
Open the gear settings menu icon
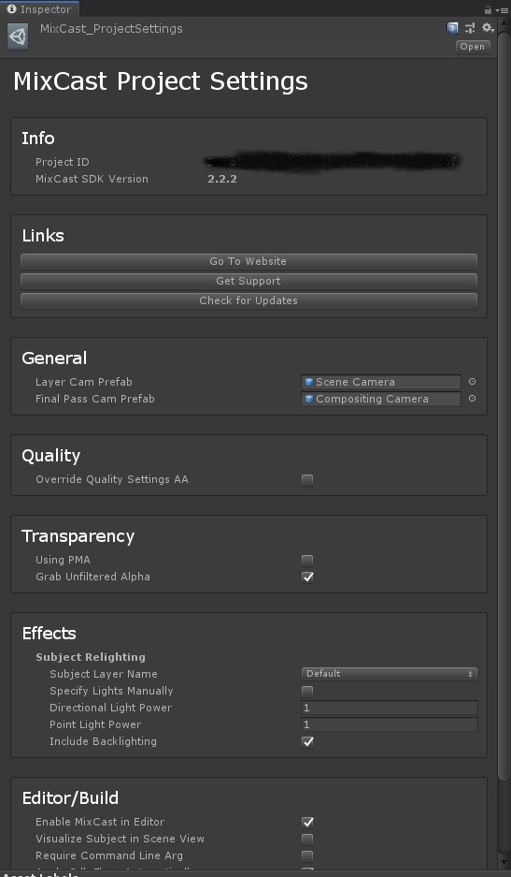pos(488,28)
